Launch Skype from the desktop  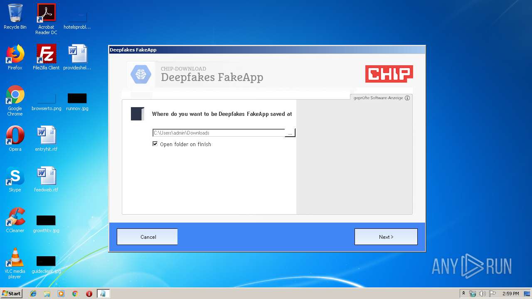pyautogui.click(x=15, y=179)
